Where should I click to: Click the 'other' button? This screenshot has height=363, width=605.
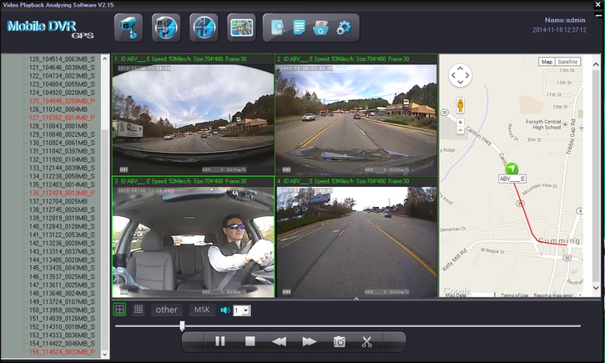click(167, 310)
